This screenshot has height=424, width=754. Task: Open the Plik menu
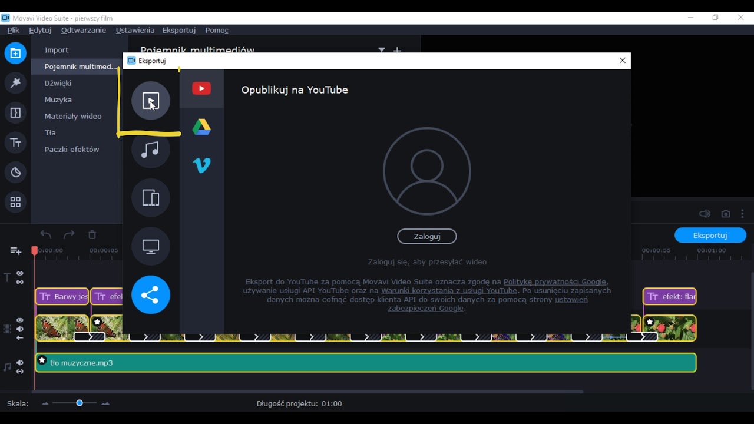(14, 30)
